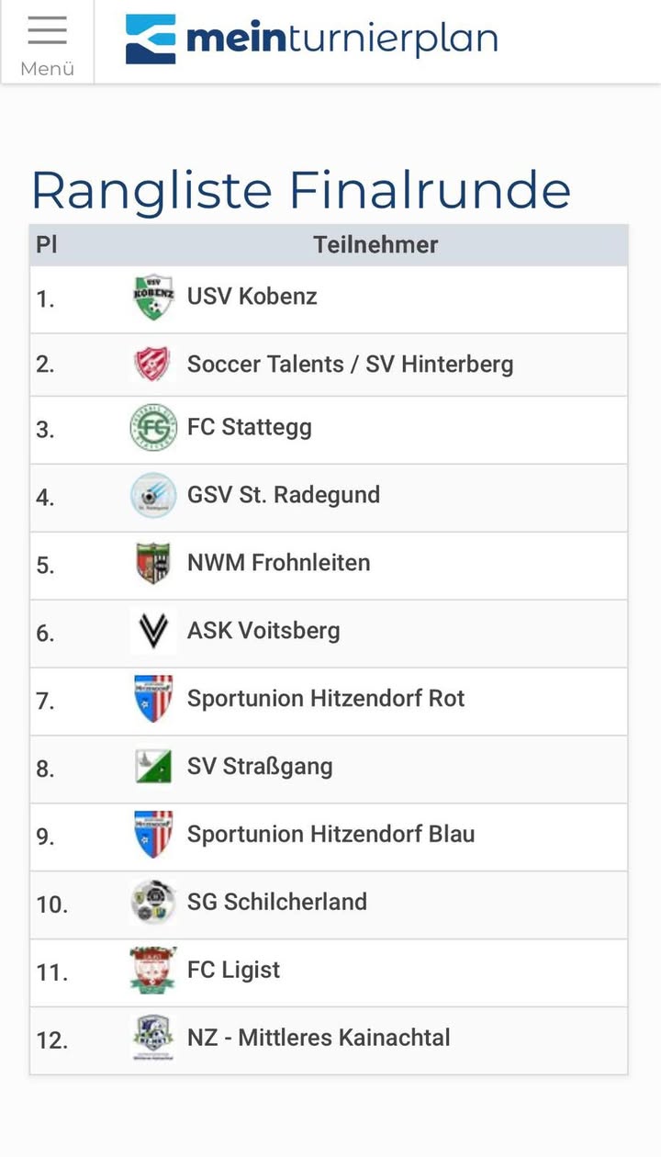Click the Rangliste Finalrunde heading
This screenshot has width=661, height=1157.
click(x=301, y=190)
